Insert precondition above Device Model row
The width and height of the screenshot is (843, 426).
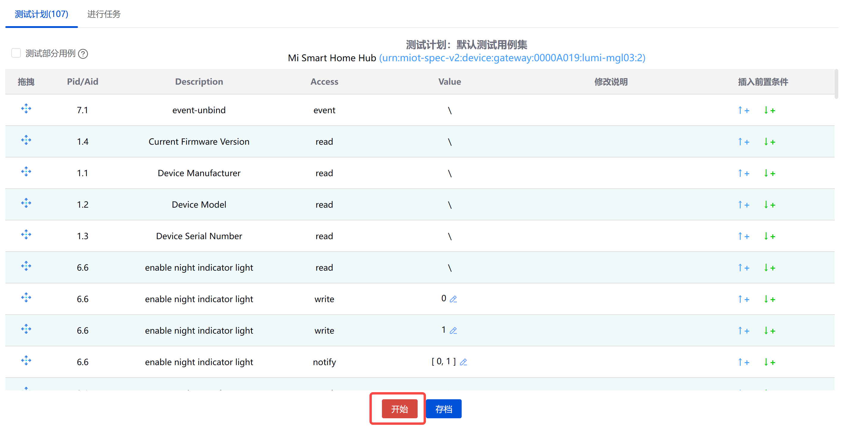click(743, 205)
